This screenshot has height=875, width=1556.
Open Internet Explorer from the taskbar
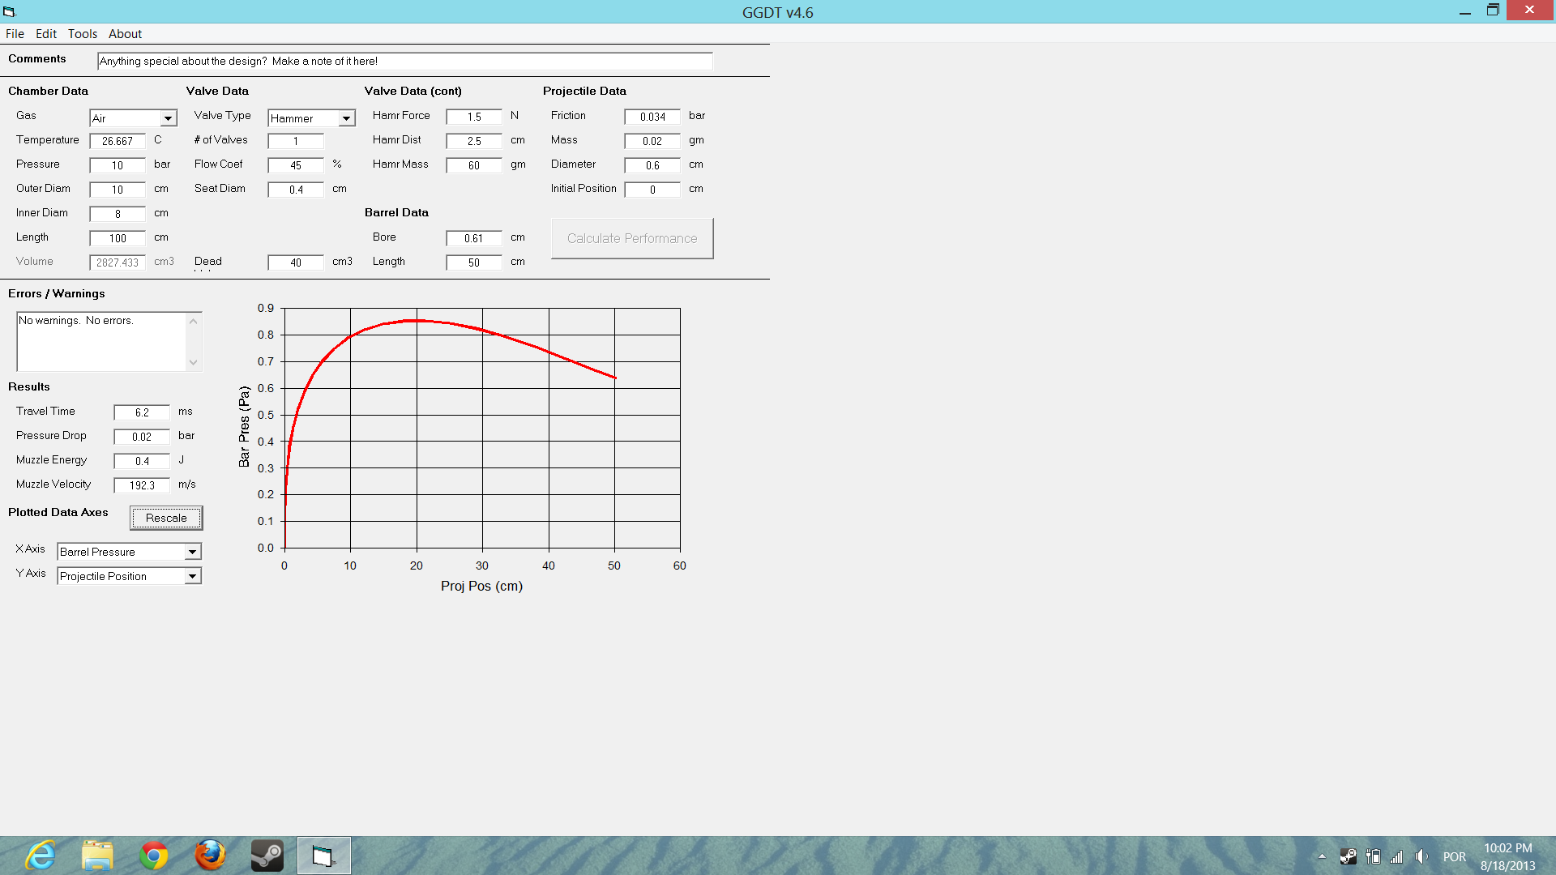pyautogui.click(x=41, y=856)
